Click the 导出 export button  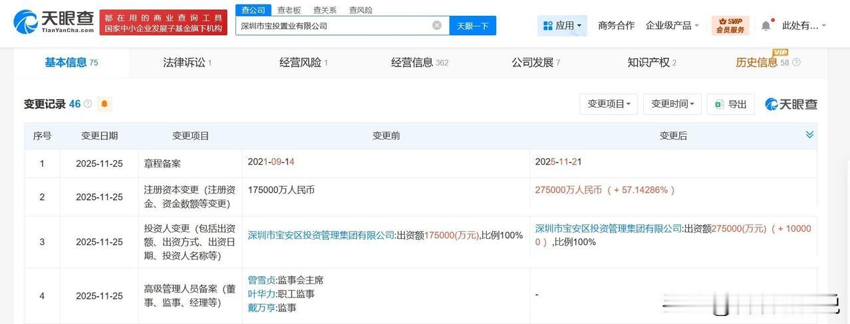point(730,104)
